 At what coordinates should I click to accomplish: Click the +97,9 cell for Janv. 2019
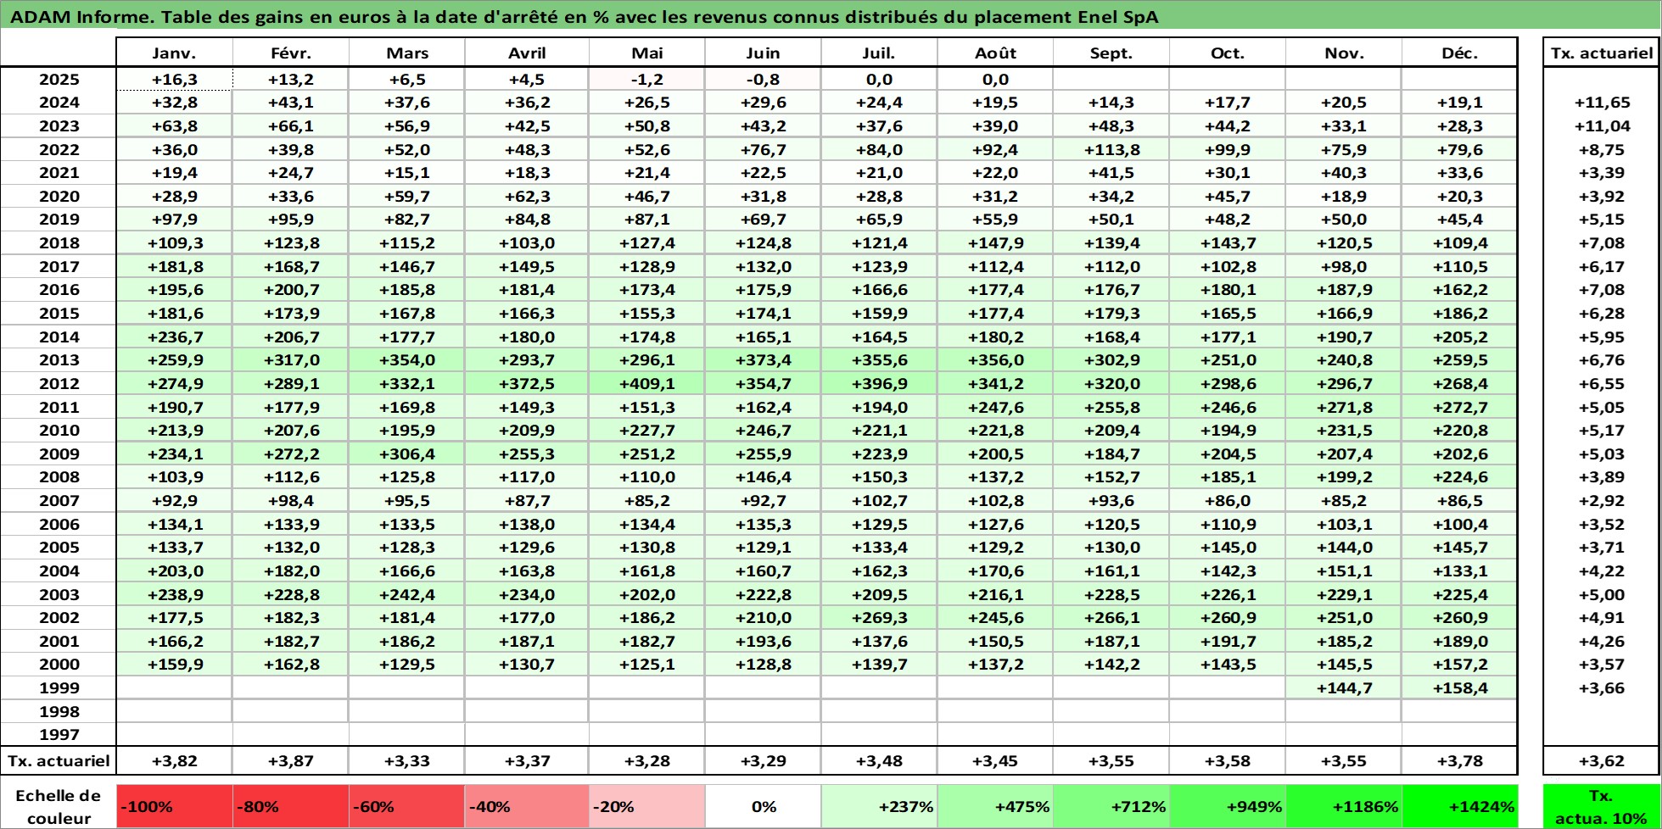coord(174,219)
